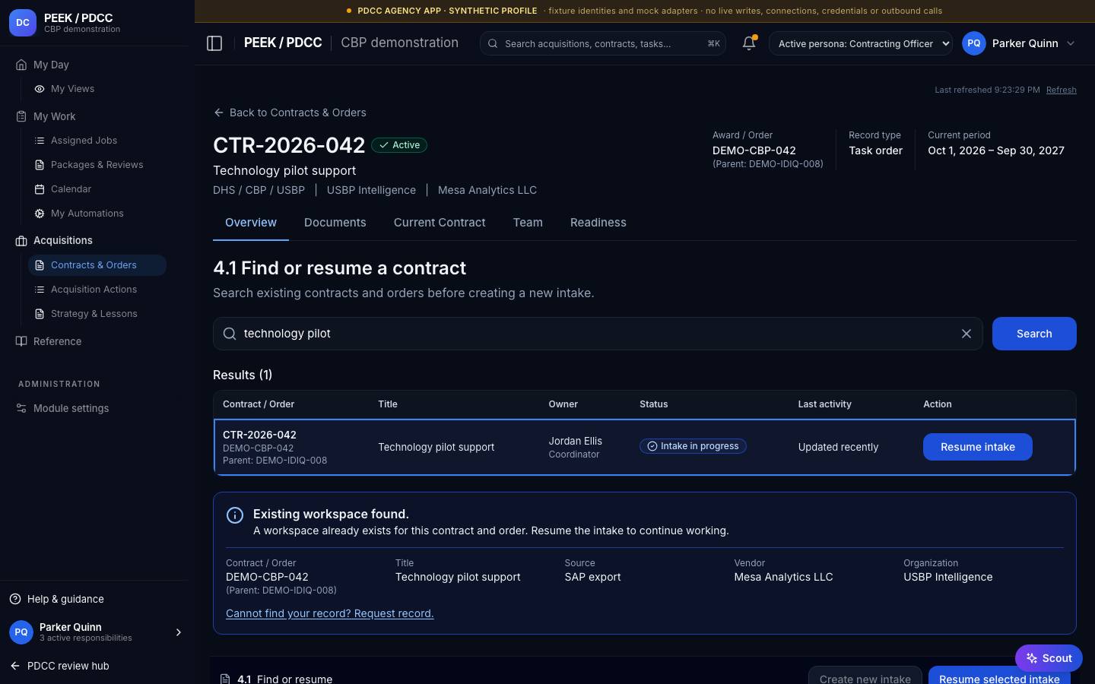1095x684 pixels.
Task: Click the Calendar icon in sidebar
Action: coord(40,189)
